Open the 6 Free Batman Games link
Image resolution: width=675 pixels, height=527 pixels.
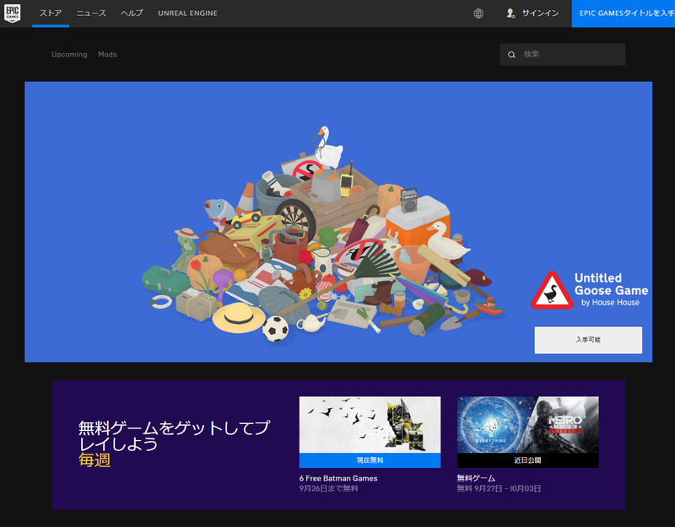tap(338, 478)
